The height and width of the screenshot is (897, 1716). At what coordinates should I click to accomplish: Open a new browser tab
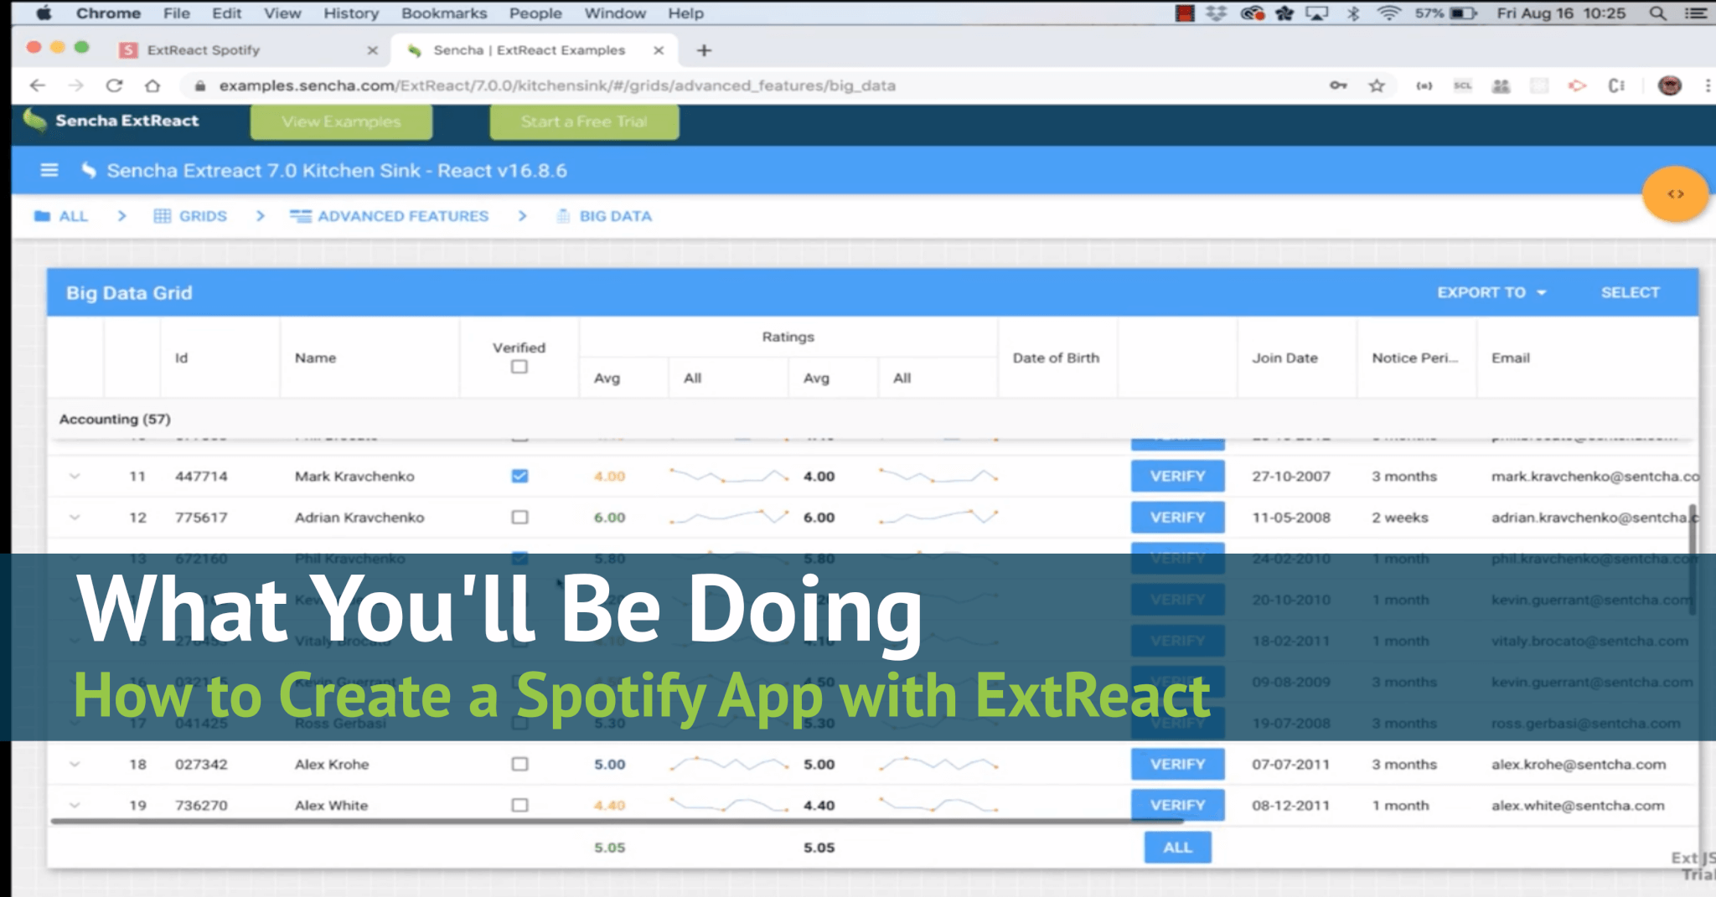pos(704,50)
